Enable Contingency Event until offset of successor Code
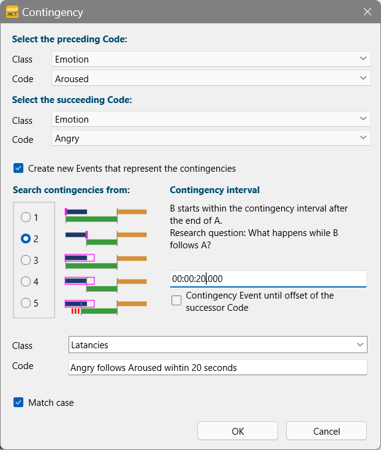 coord(176,300)
